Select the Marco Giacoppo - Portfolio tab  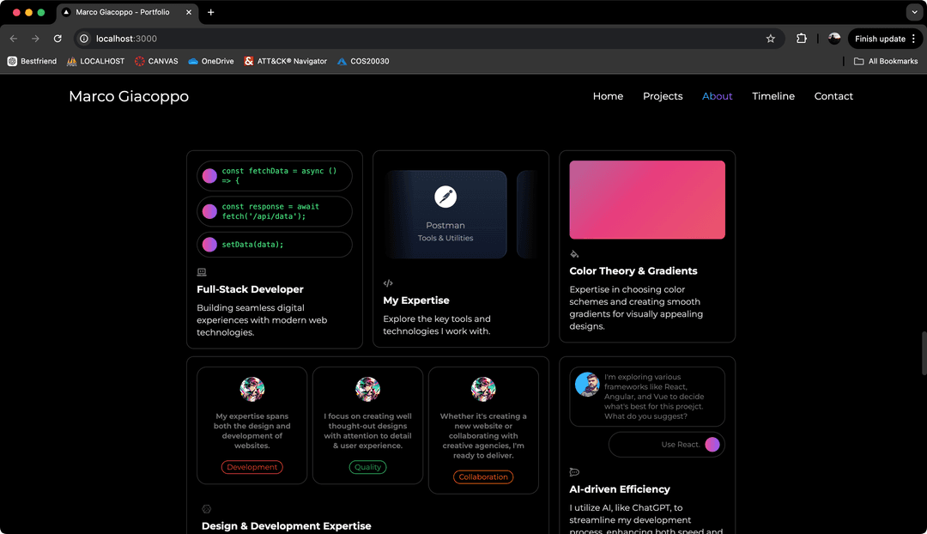pyautogui.click(x=127, y=12)
